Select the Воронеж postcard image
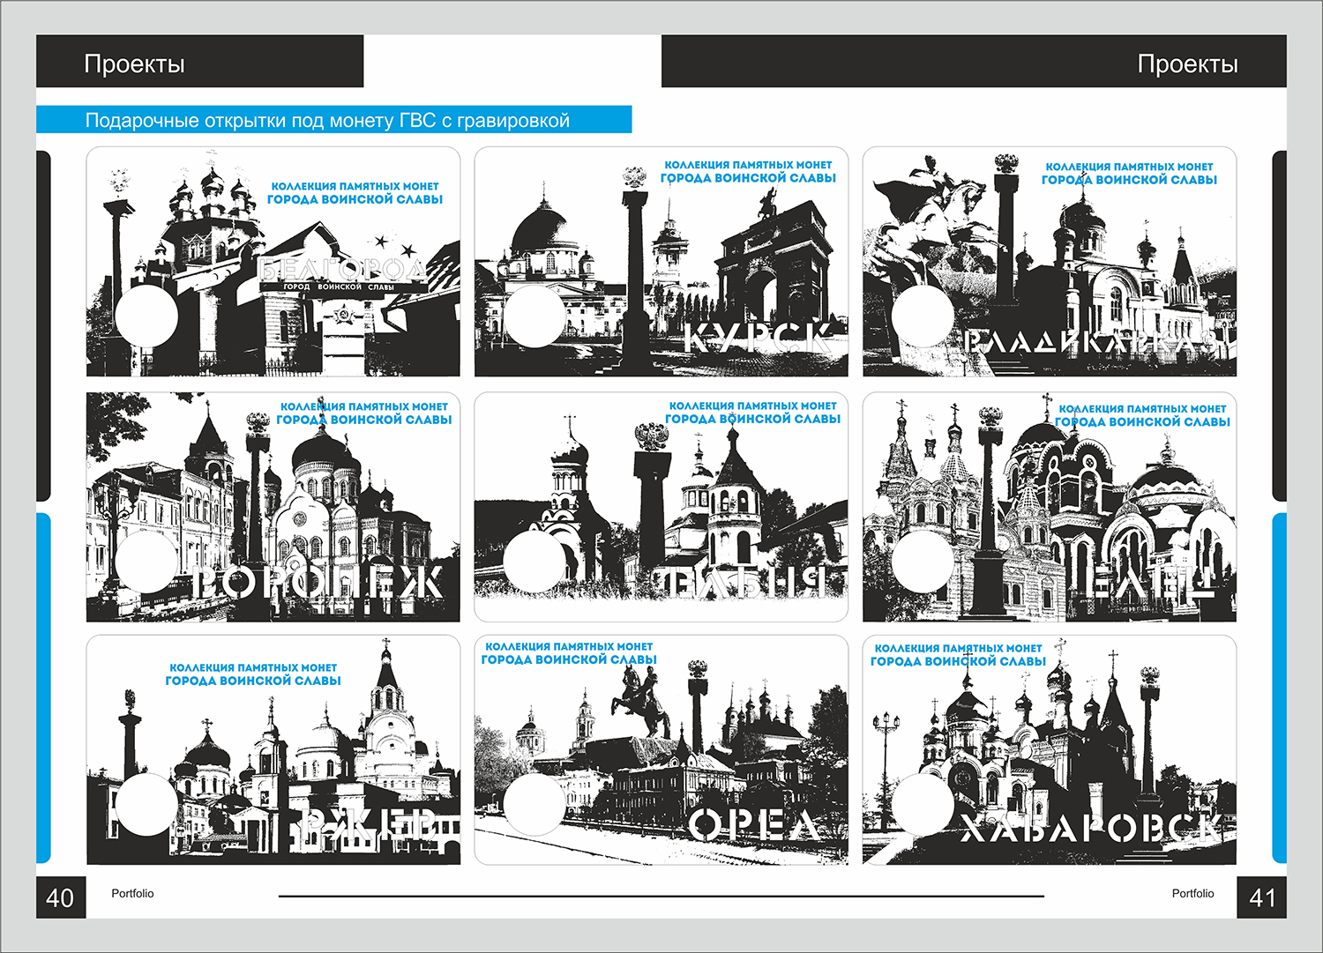 click(273, 507)
